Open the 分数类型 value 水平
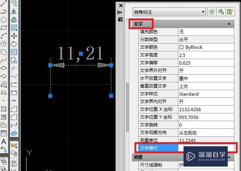Viewport: 241px width, 171px height. (x=206, y=40)
